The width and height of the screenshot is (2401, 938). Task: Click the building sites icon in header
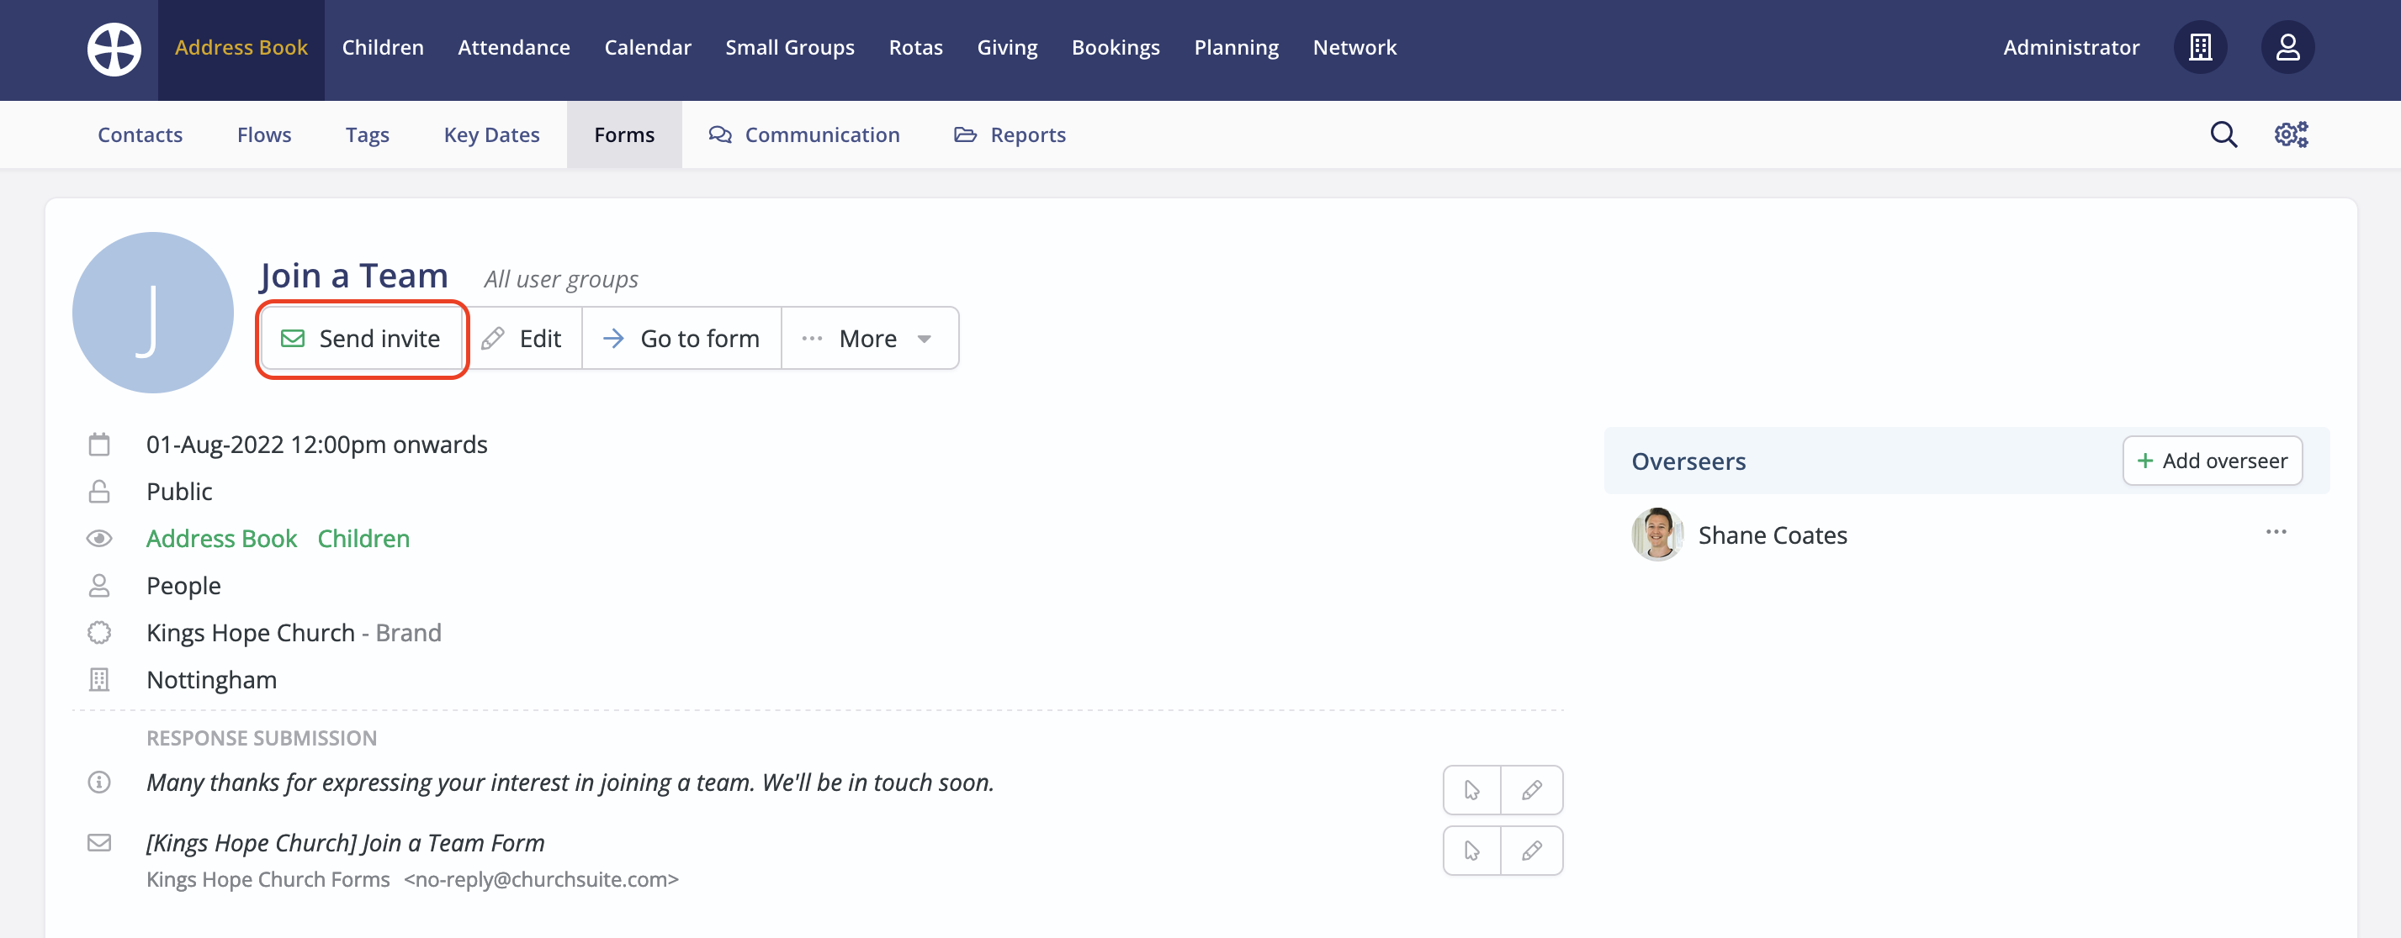coord(2200,48)
